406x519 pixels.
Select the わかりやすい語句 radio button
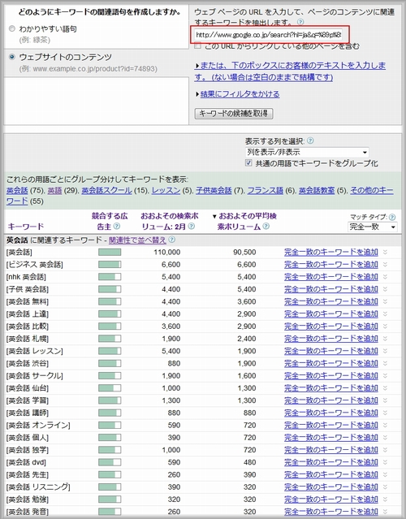[x=12, y=28]
